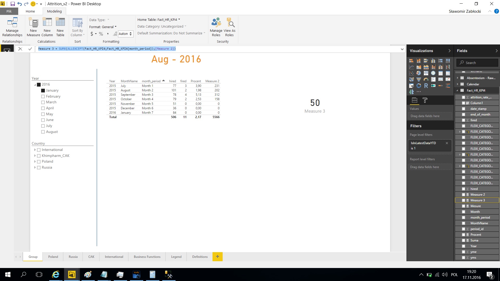The height and width of the screenshot is (281, 500).
Task: Select donut chart visualization
Action: [x=418, y=86]
